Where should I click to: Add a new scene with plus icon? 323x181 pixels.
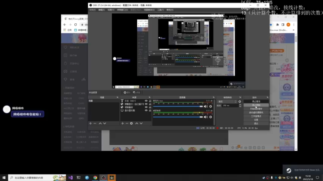pyautogui.click(x=90, y=123)
